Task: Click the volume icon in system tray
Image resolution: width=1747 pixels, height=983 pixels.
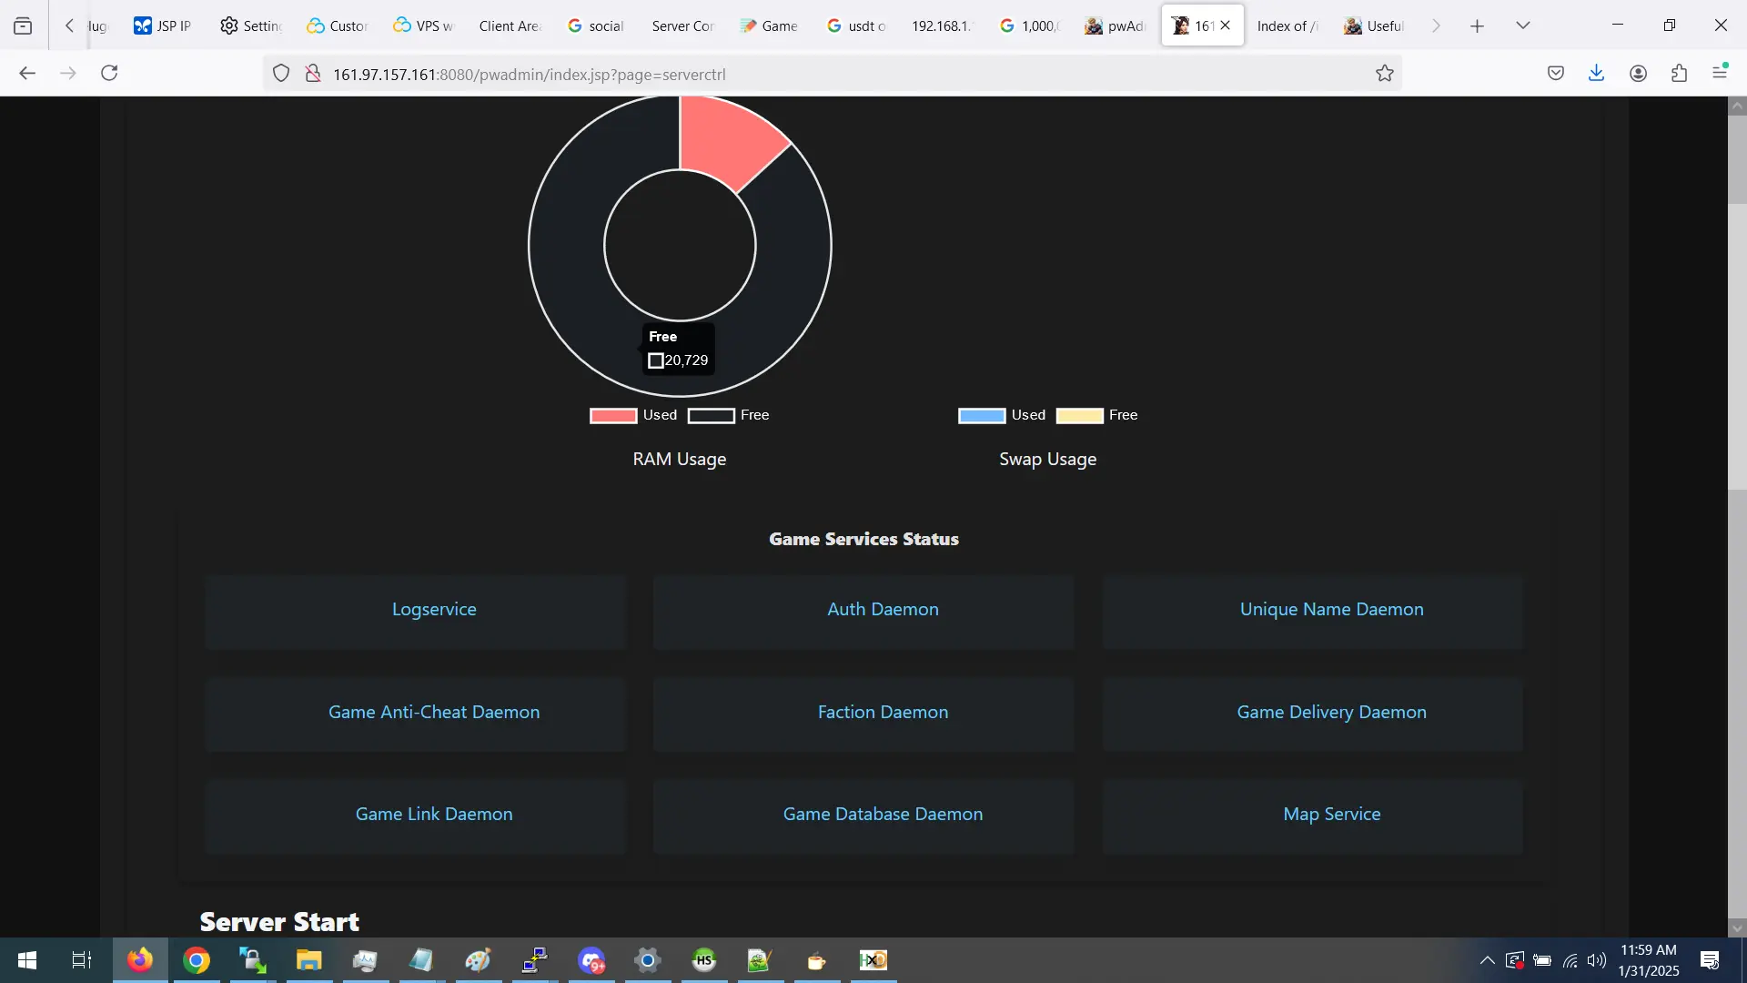Action: click(1597, 960)
